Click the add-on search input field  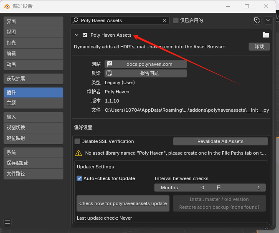click(x=120, y=20)
